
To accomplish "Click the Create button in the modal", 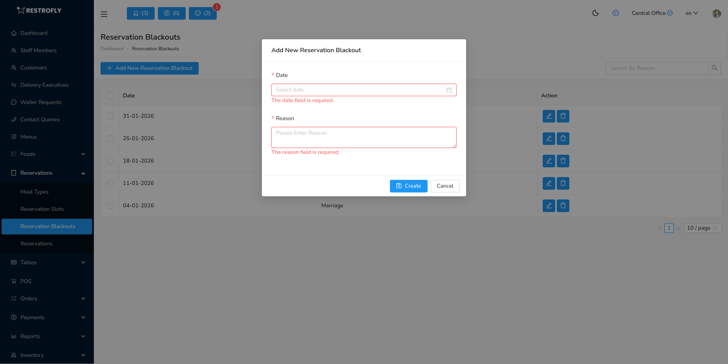I will pyautogui.click(x=408, y=186).
